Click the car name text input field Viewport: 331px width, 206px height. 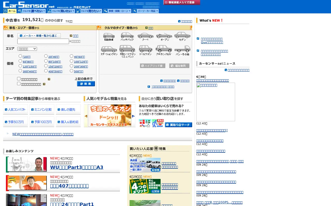click(x=43, y=41)
